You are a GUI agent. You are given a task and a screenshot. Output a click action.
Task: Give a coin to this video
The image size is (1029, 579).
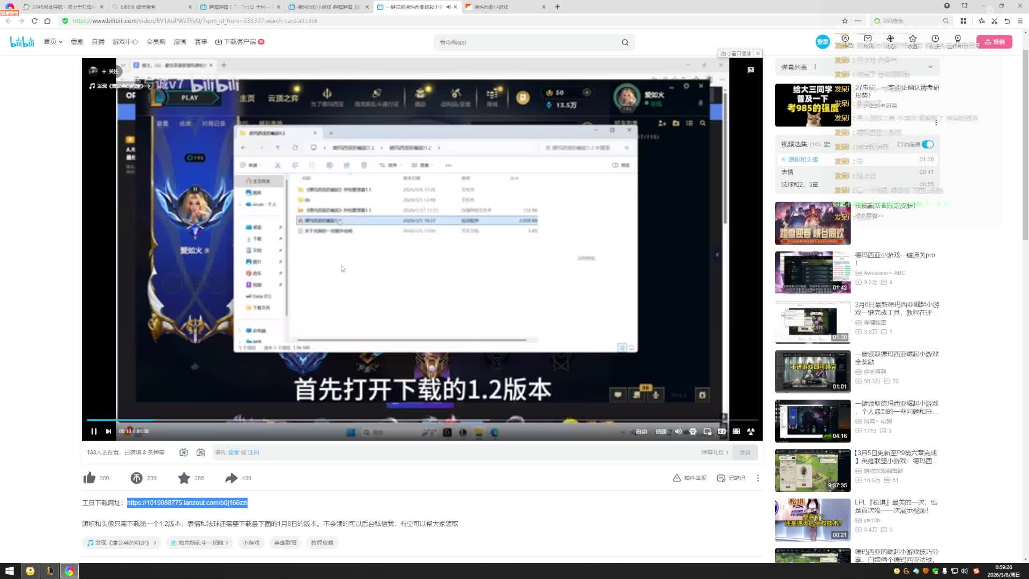[137, 478]
